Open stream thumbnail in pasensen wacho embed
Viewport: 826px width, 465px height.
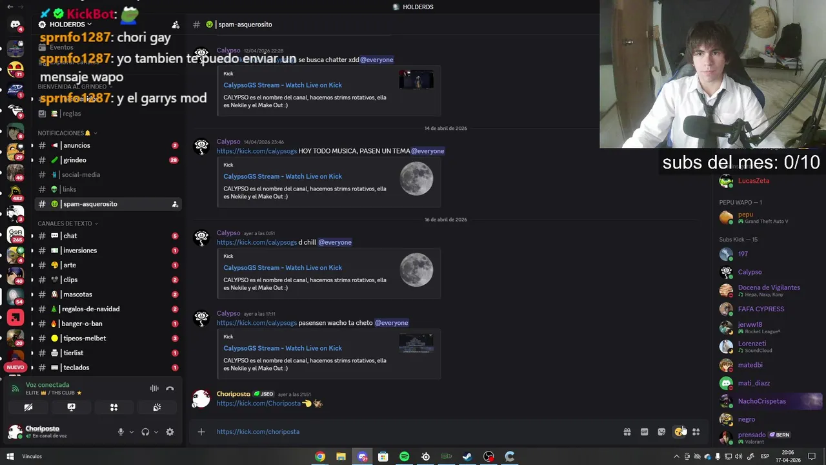point(416,343)
